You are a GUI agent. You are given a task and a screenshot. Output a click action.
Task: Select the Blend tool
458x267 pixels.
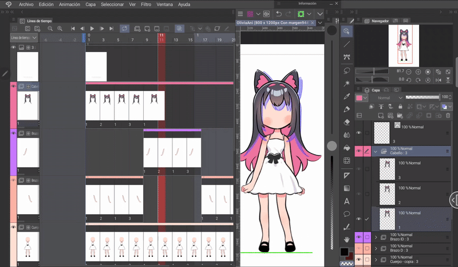347,135
